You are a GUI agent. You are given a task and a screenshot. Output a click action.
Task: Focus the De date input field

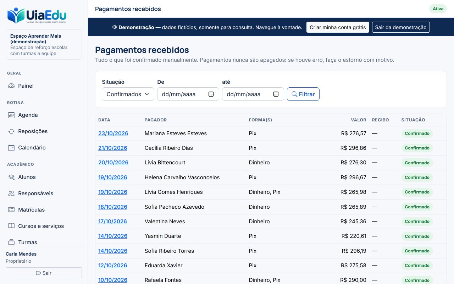click(x=188, y=94)
